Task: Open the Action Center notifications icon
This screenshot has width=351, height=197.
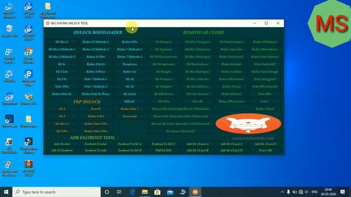Action: coord(342,192)
